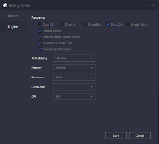Click the Setting Center title text
This screenshot has width=159, height=144.
pos(19,6)
